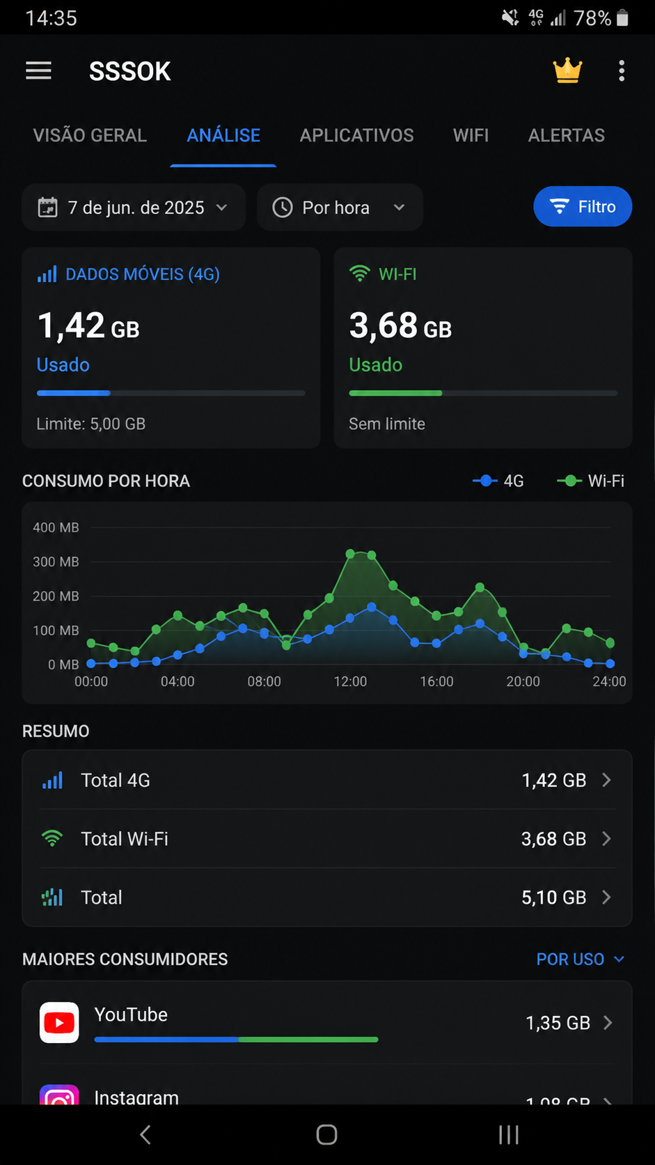Tap the calendar icon in date selector
The image size is (655, 1165).
47,208
